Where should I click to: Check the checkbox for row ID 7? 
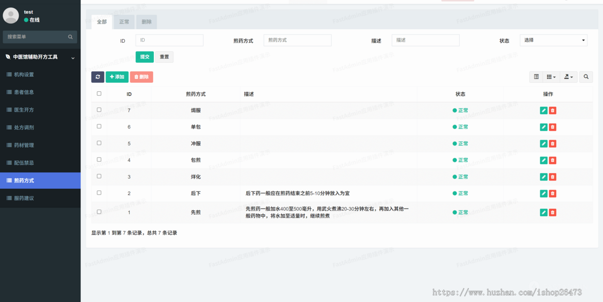(x=99, y=109)
